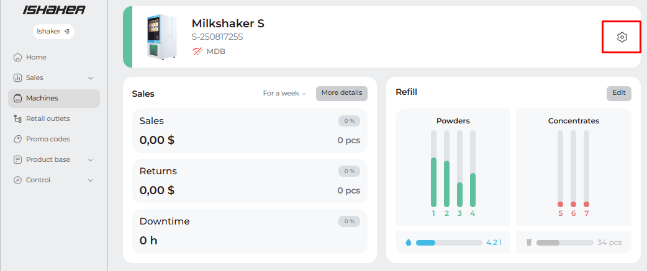Viewport: 647px width, 271px height.
Task: Click the Edit button in Refill
Action: [x=618, y=93]
